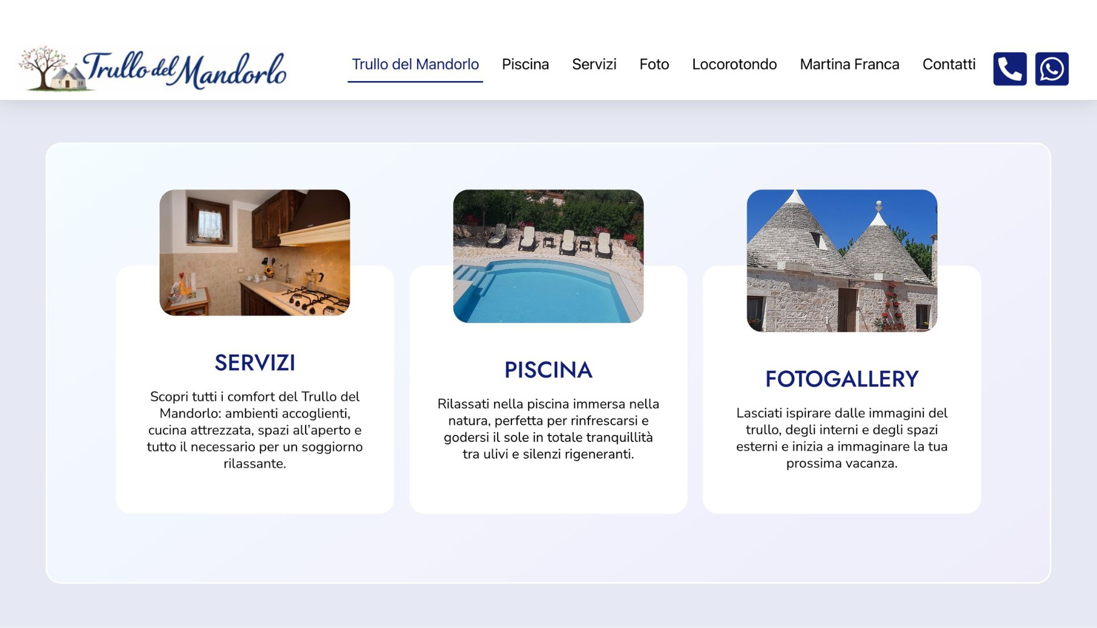Open the WhatsApp chat icon
Image resolution: width=1097 pixels, height=628 pixels.
coord(1051,69)
